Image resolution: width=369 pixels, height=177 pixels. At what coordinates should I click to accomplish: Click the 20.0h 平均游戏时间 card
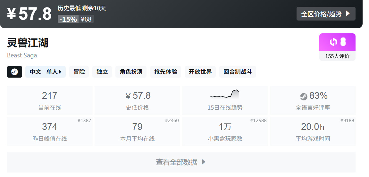(x=313, y=131)
